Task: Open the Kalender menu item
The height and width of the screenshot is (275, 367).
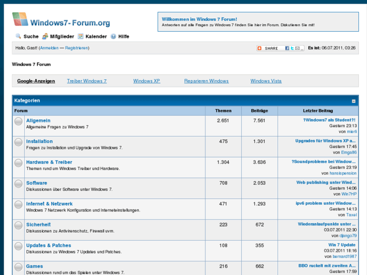Action: [96, 36]
